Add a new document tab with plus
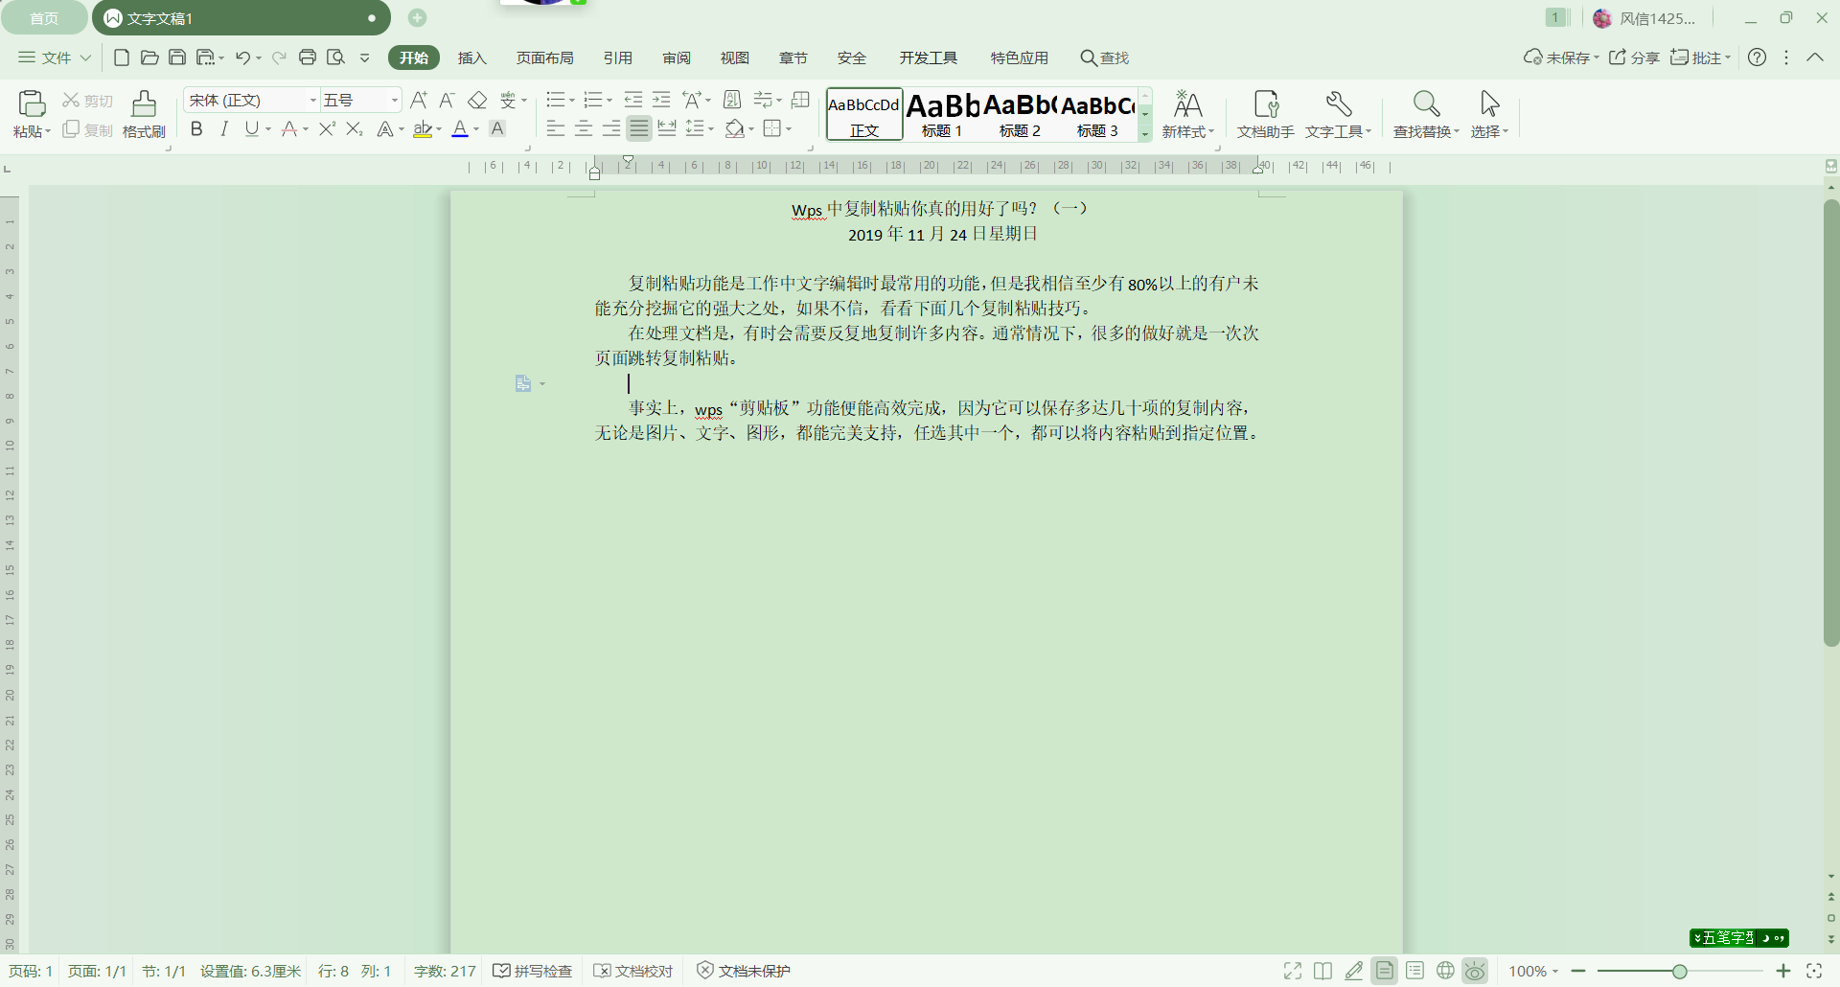 pyautogui.click(x=417, y=17)
